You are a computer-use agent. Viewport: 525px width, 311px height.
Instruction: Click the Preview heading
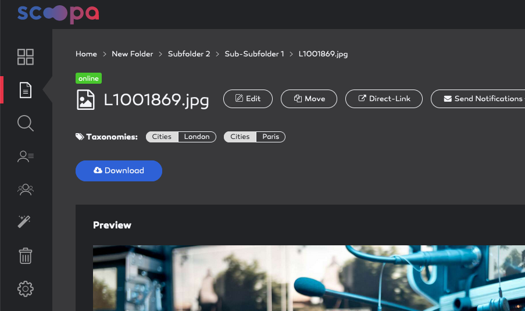pyautogui.click(x=112, y=225)
